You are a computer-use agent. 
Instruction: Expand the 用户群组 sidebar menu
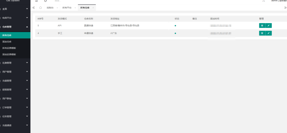click(15, 99)
